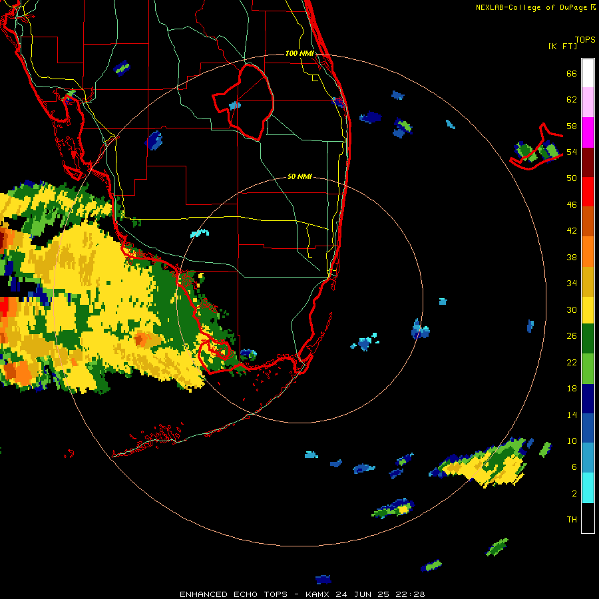Select the light pink 62 kft swatch
Screen dimensions: 599x599
[x=588, y=102]
